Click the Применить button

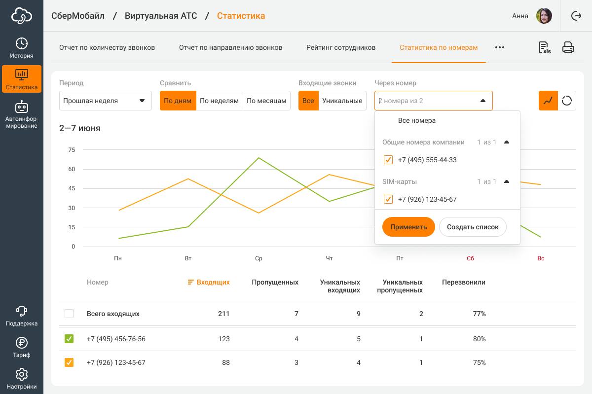pyautogui.click(x=408, y=227)
